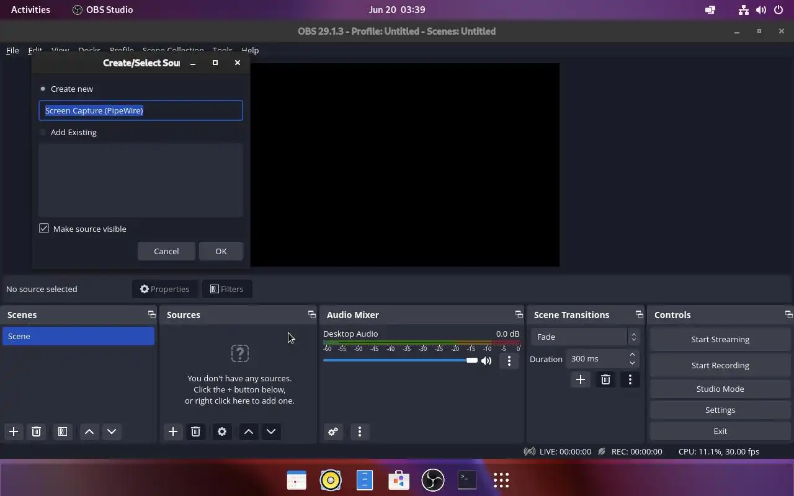Open Software store from dock
The width and height of the screenshot is (794, 496).
tap(399, 480)
